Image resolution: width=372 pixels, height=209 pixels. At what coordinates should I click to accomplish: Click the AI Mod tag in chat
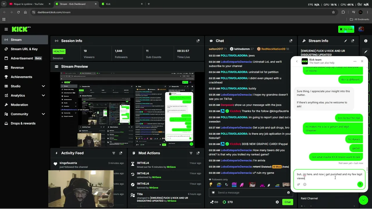tap(277, 167)
